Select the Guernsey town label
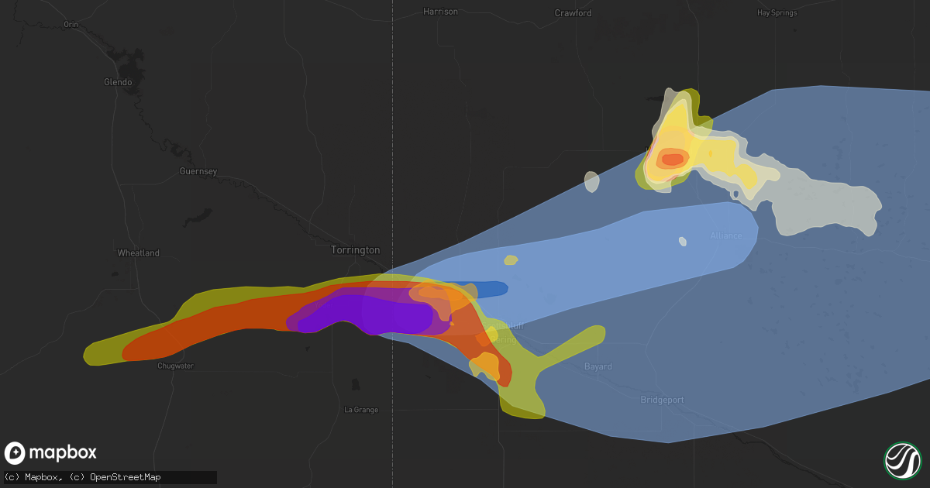Screen dimensions: 930x488 pyautogui.click(x=198, y=171)
